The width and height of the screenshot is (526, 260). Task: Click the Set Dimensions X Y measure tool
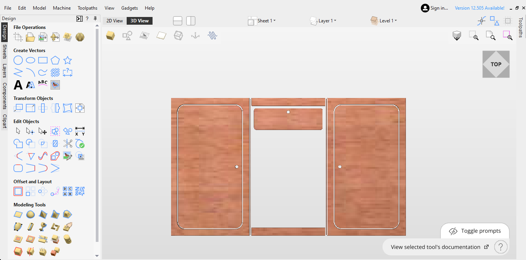tap(80, 131)
